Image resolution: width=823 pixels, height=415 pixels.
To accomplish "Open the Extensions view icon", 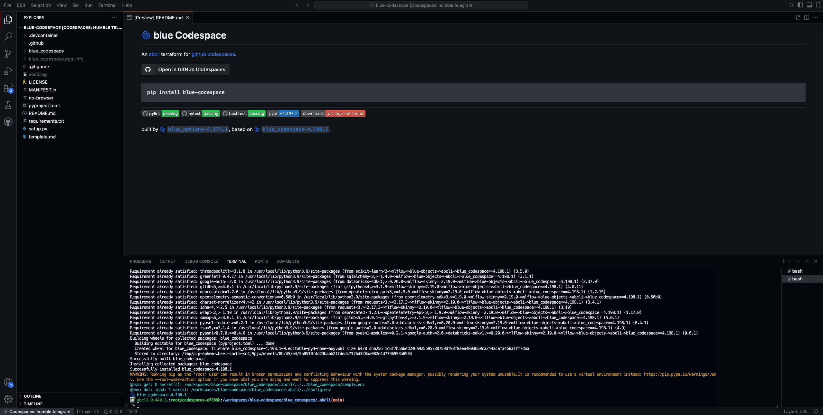I will coord(8,88).
